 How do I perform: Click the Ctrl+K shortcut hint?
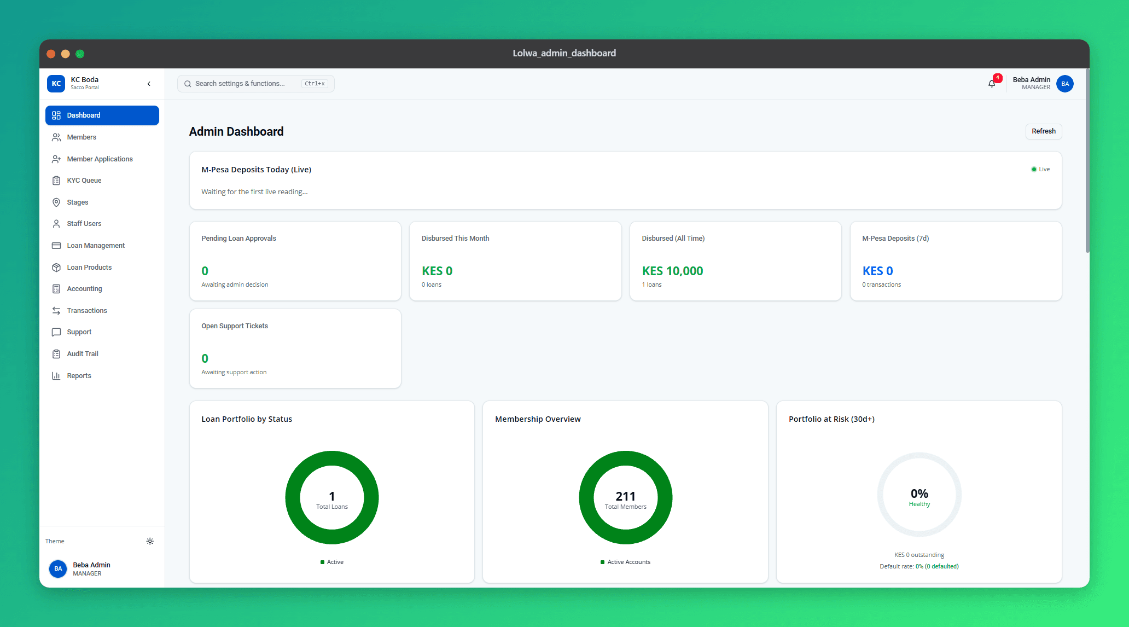(315, 84)
